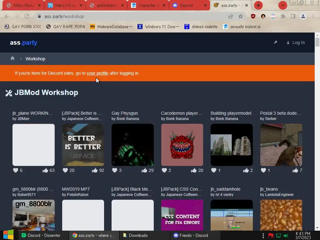This screenshot has width=320, height=240.
Task: Click thumbs-up under Gay Physgun
Action: click(x=144, y=170)
